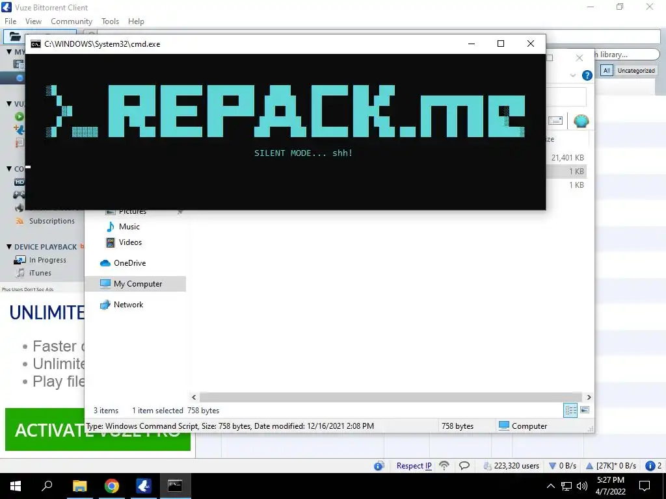This screenshot has height=499, width=666.
Task: Click the upload speed [27K]* 0 B/s indicator
Action: [611, 465]
